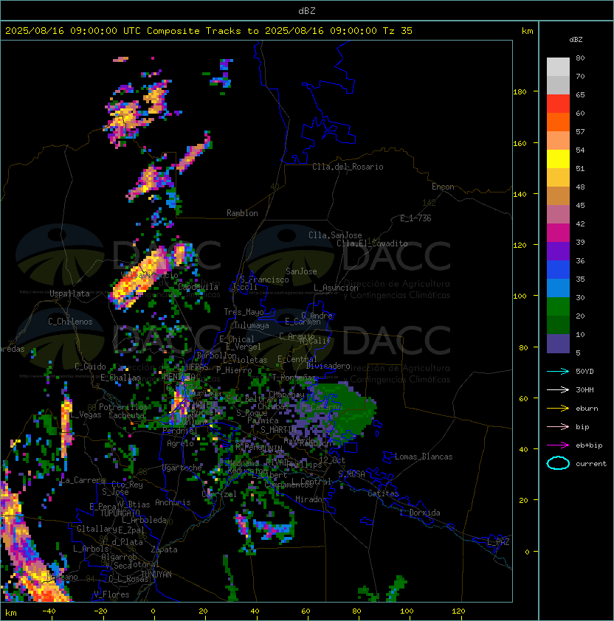
Task: Click the 'S_MARTIN' map label
Action: click(x=279, y=430)
